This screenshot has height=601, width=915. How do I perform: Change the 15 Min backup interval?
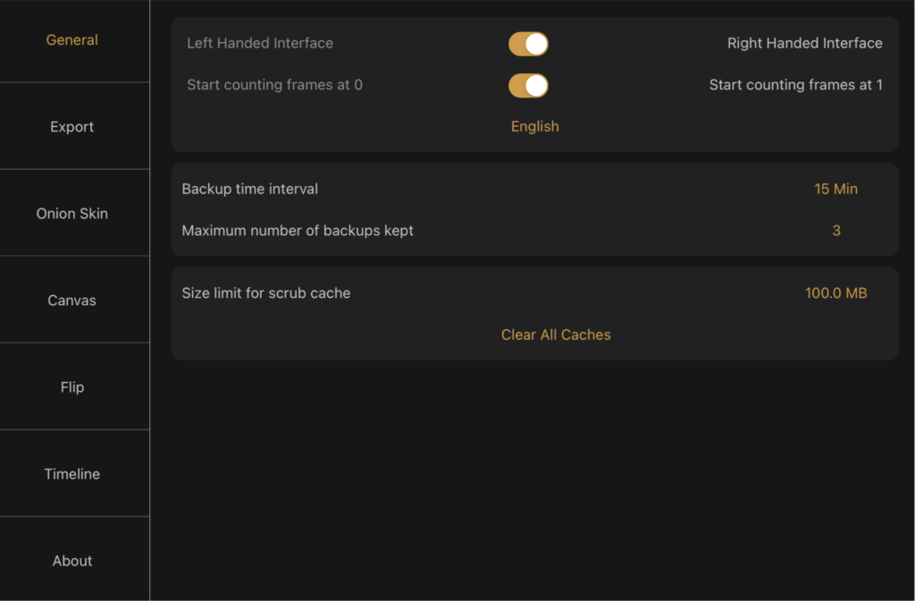pos(835,189)
